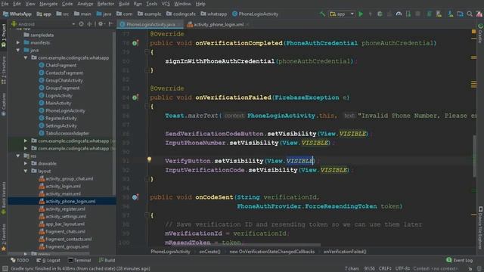Toggle the Structure side tab
484x272 pixels.
(x=3, y=70)
